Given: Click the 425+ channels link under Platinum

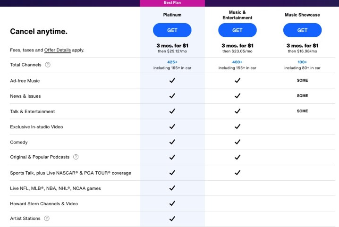Looking at the screenshot, I should (172, 62).
